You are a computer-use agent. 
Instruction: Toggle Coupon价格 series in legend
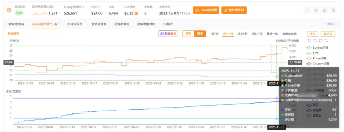point(319,63)
